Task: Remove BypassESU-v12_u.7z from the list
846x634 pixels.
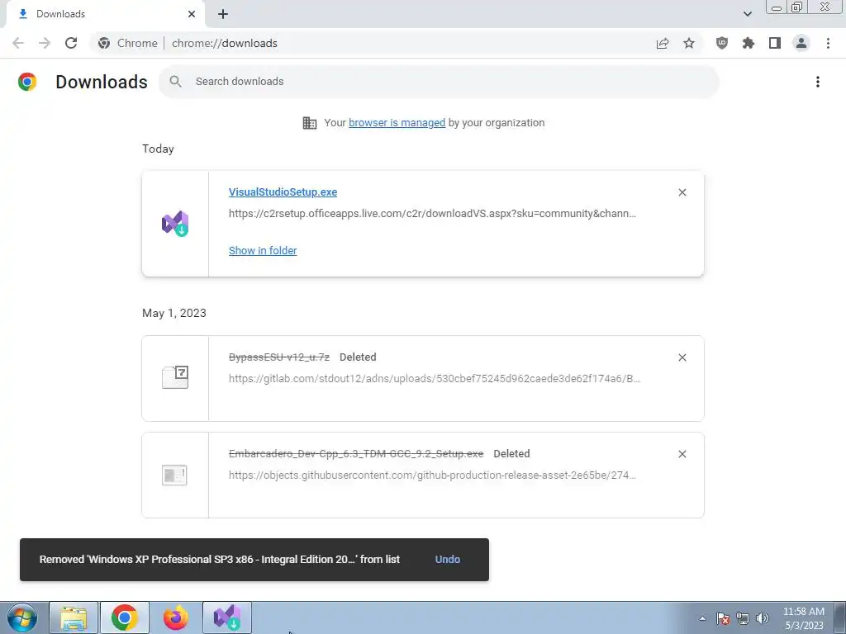Action: (682, 357)
